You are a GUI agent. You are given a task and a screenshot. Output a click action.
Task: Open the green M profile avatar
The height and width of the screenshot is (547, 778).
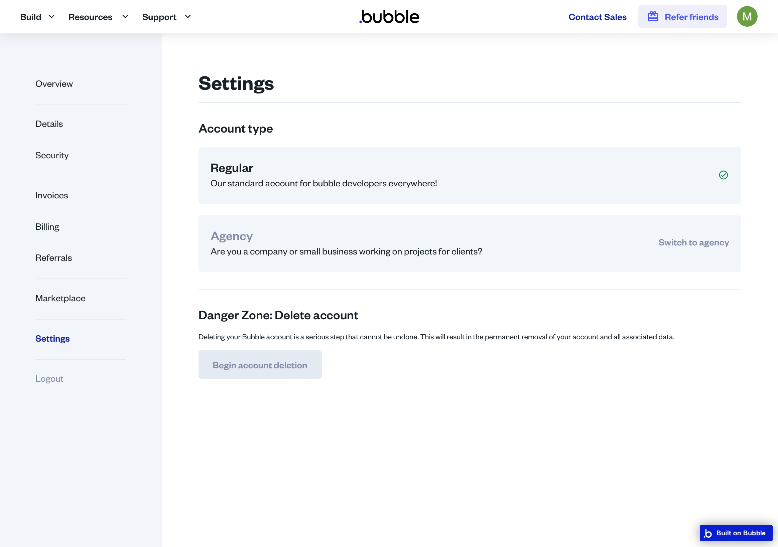coord(747,17)
